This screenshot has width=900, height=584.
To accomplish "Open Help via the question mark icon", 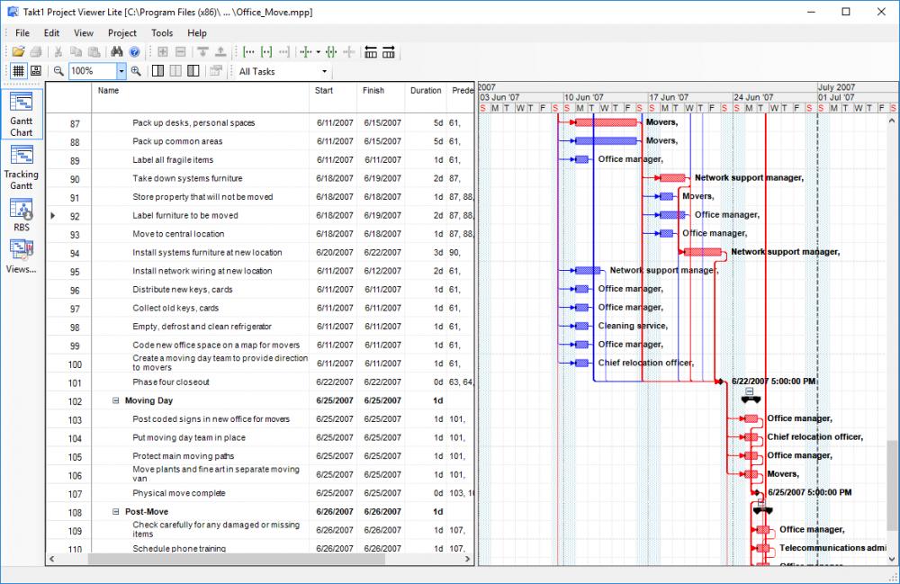I will 133,50.
